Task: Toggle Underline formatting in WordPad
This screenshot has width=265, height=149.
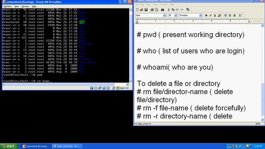Action: pos(215,16)
